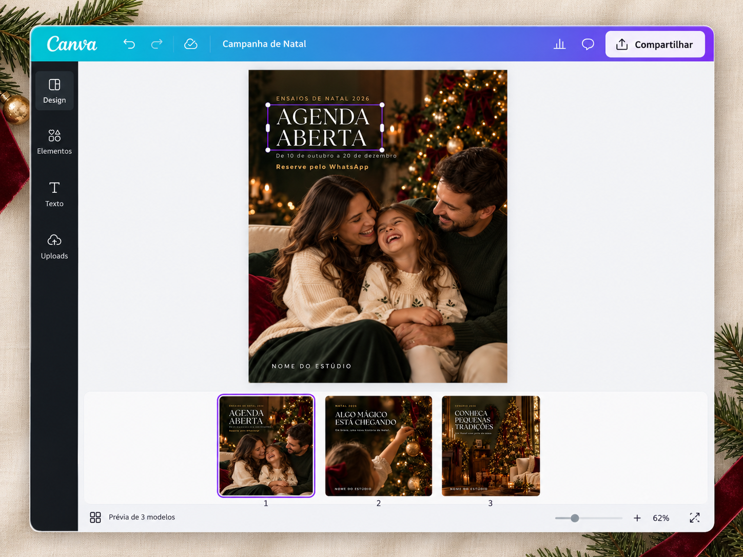Click the Canva logo

pos(72,44)
